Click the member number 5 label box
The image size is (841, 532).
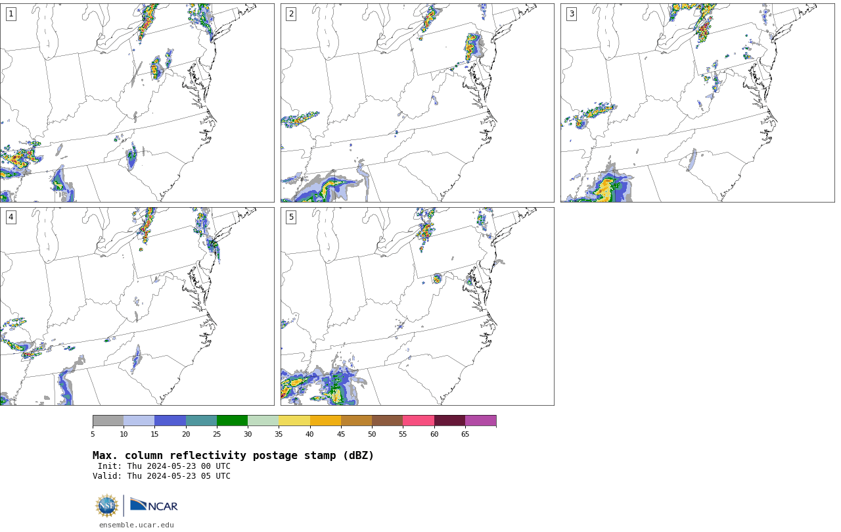coord(291,217)
